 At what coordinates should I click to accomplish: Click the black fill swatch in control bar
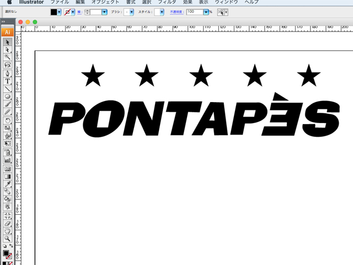[x=54, y=12]
